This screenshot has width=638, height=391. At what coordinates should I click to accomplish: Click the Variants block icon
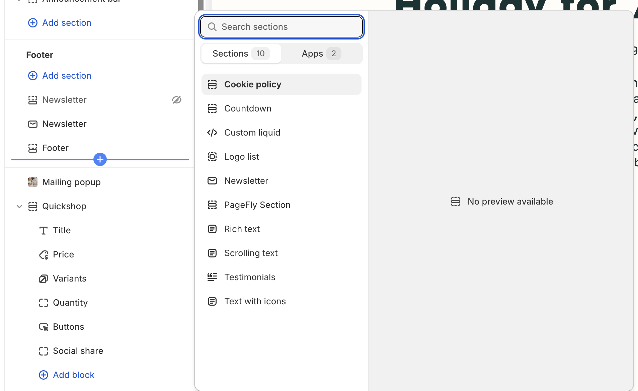coord(44,279)
